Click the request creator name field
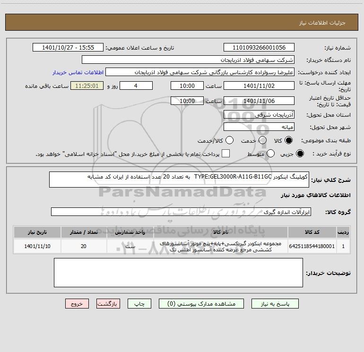364x352 pixels. (200, 72)
